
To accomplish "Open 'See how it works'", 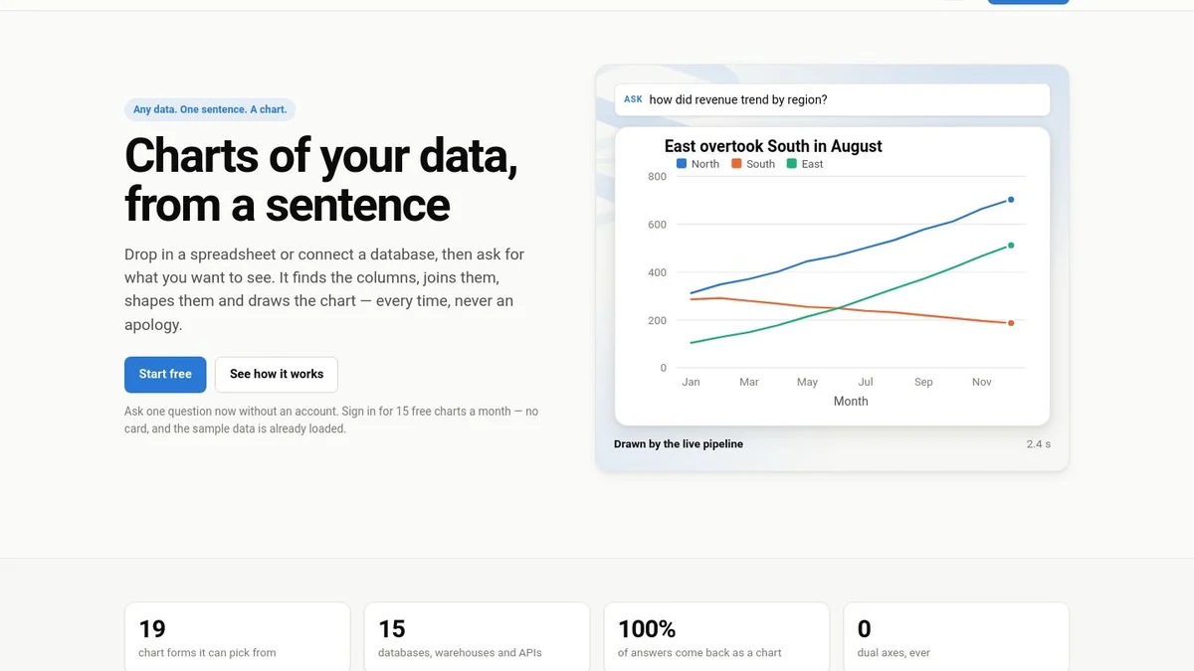I will tap(277, 374).
